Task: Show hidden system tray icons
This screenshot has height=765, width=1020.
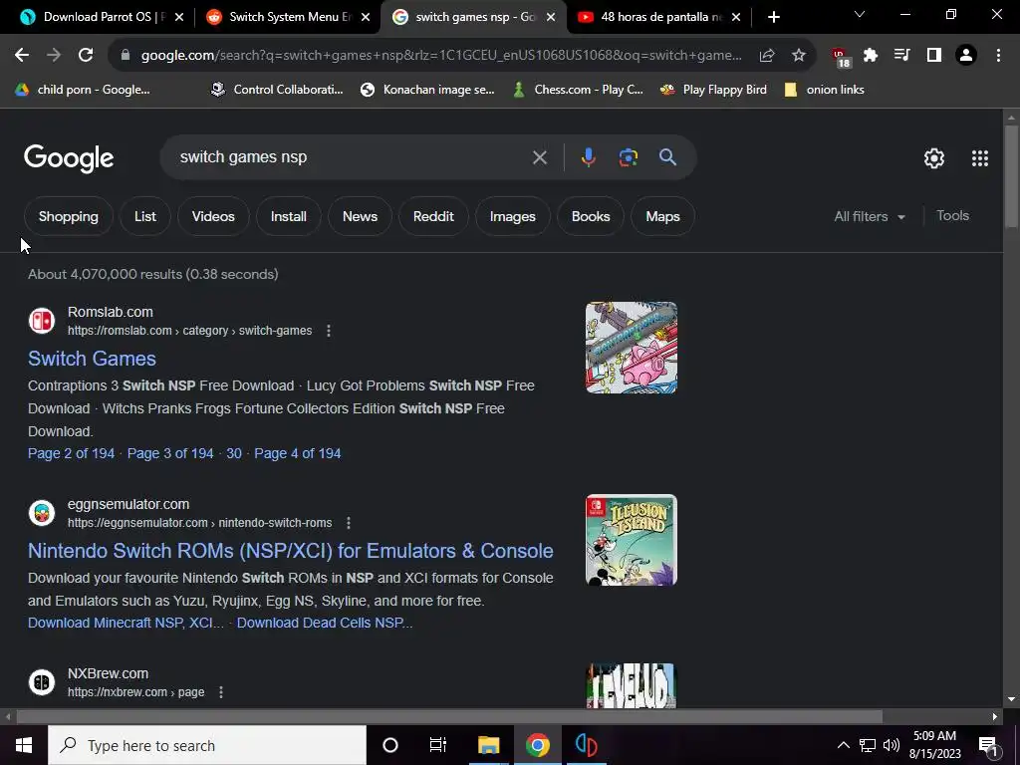Action: 843,745
